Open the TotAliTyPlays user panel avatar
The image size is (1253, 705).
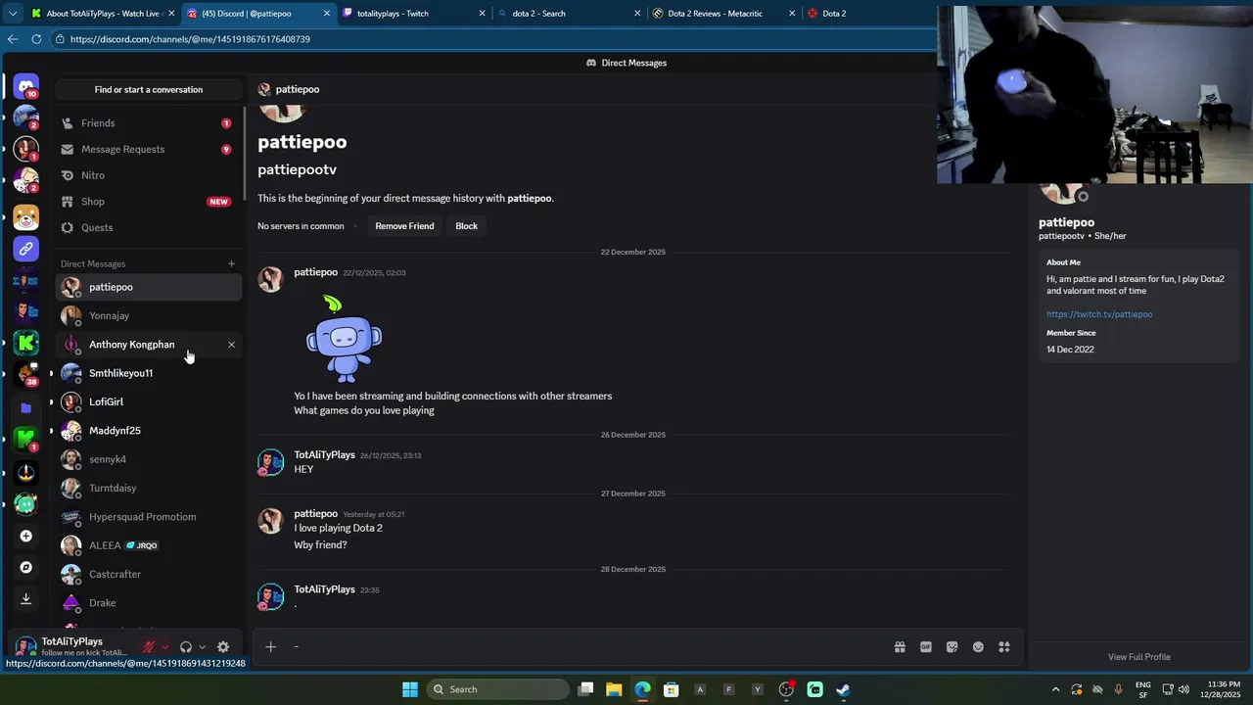tap(25, 646)
